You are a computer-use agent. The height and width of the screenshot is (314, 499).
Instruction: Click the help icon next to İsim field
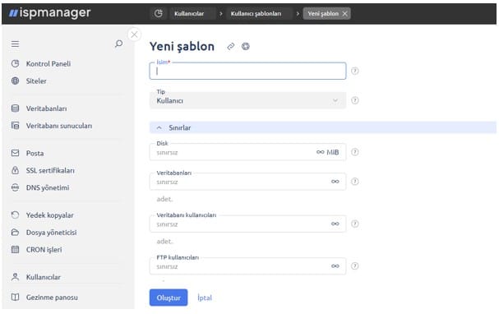click(x=355, y=71)
